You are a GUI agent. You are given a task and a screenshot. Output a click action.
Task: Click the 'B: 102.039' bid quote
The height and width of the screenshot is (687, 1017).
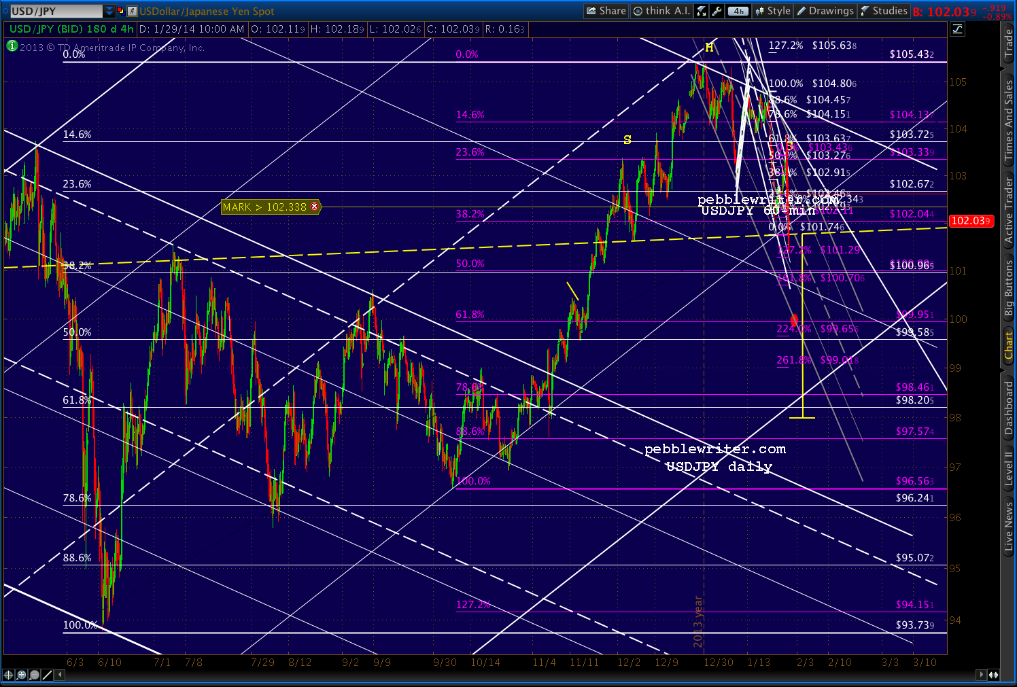click(x=945, y=12)
